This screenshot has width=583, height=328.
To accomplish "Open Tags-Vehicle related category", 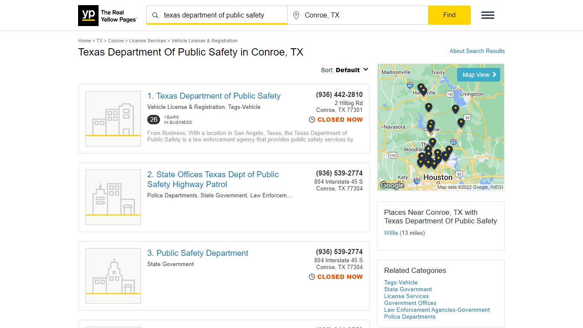I will point(401,282).
